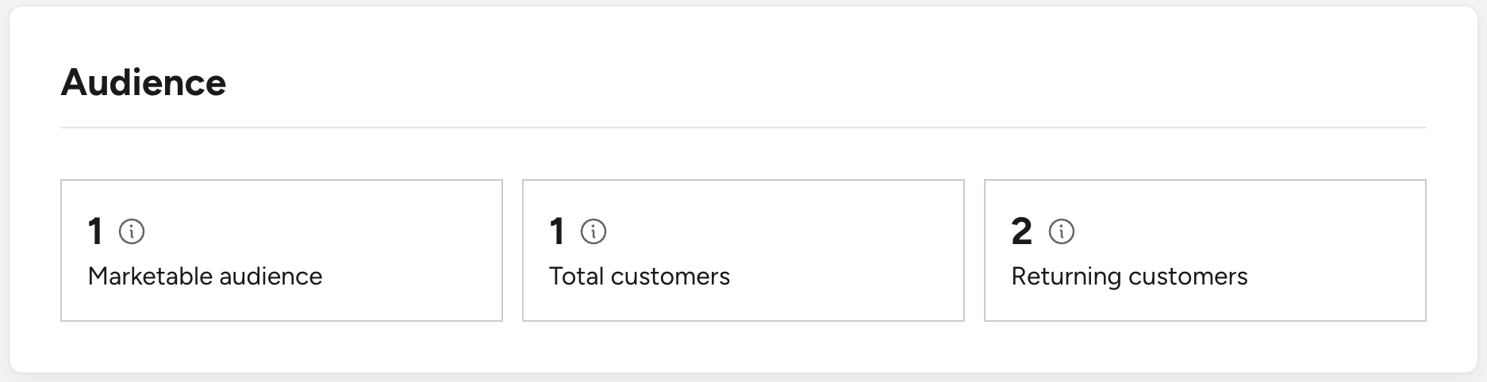1487x382 pixels.
Task: Click the word "Returning" in the last card
Action: (x=1066, y=276)
